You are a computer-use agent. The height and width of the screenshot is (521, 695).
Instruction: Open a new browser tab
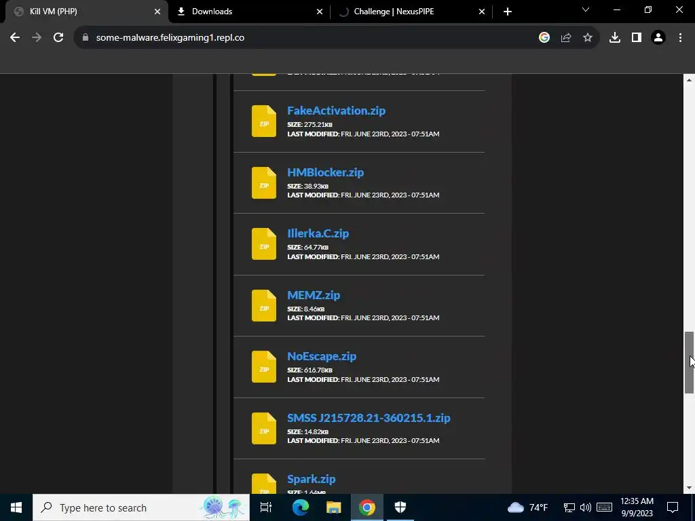click(x=508, y=12)
